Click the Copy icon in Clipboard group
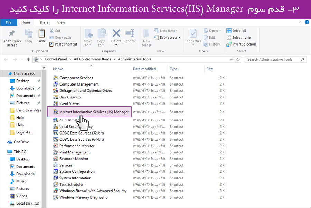The image size is (311, 208). pyautogui.click(x=29, y=33)
